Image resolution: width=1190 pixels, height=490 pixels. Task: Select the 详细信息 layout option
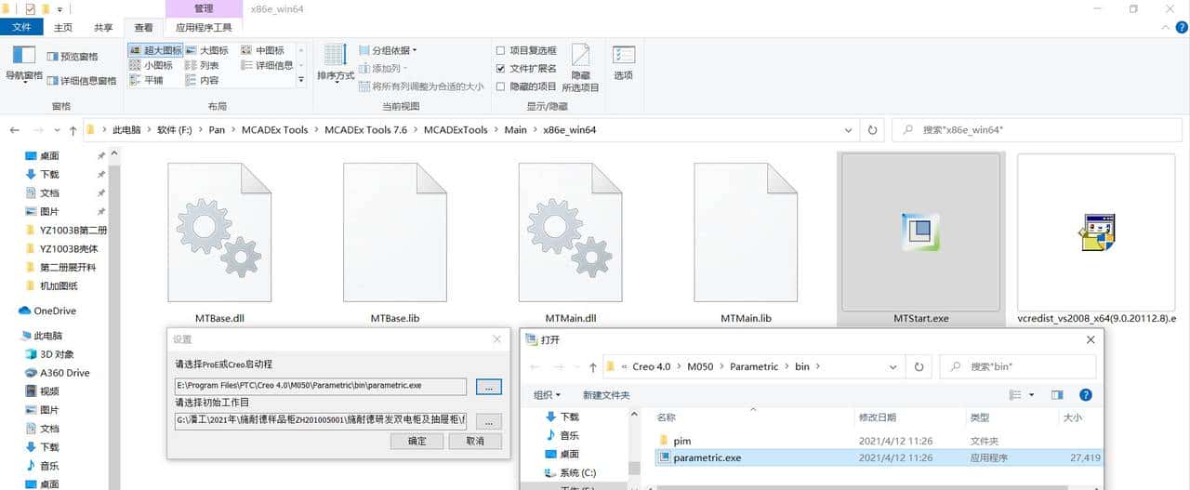coord(267,65)
